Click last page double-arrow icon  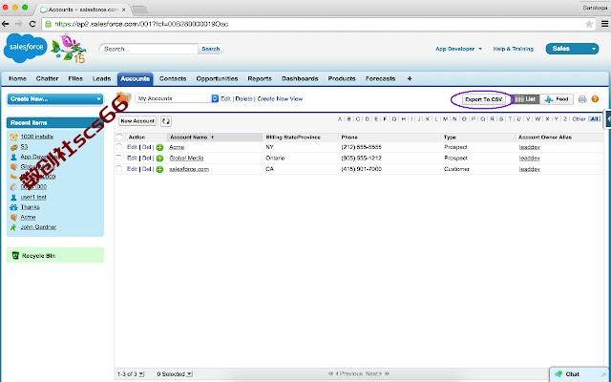387,373
